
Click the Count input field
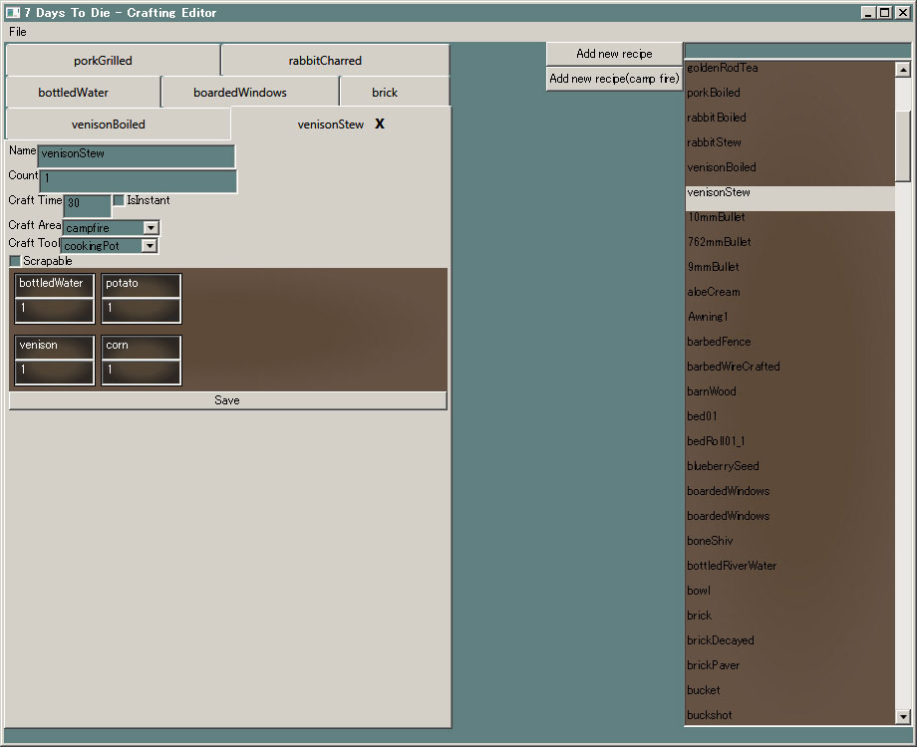138,180
